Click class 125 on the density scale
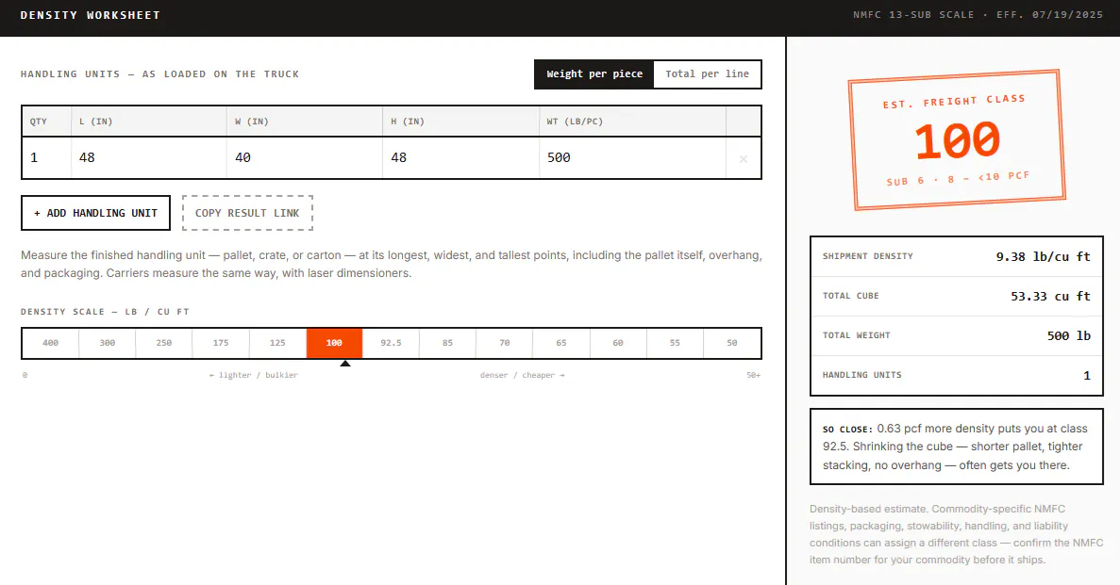This screenshot has width=1120, height=585. (x=277, y=343)
